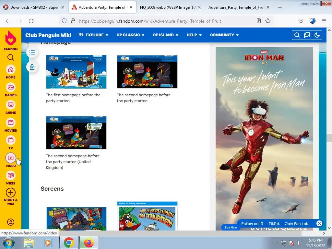Open Google Chrome from taskbar
The width and height of the screenshot is (332, 249).
click(69, 243)
